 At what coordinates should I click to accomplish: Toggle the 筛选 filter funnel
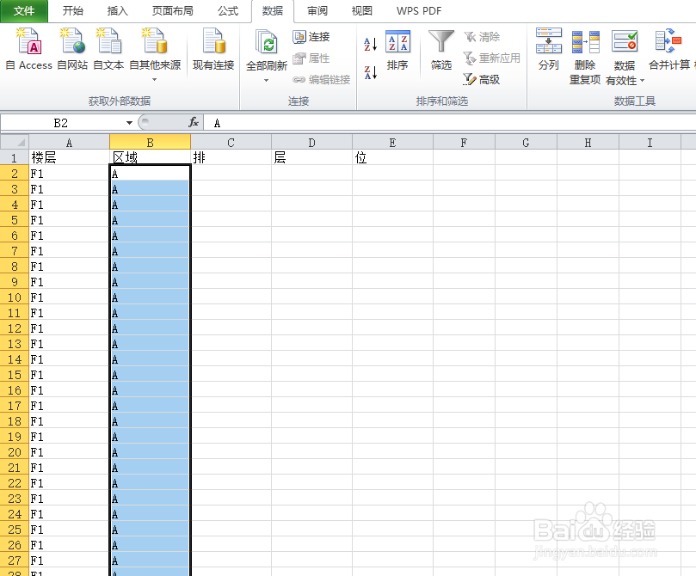441,50
